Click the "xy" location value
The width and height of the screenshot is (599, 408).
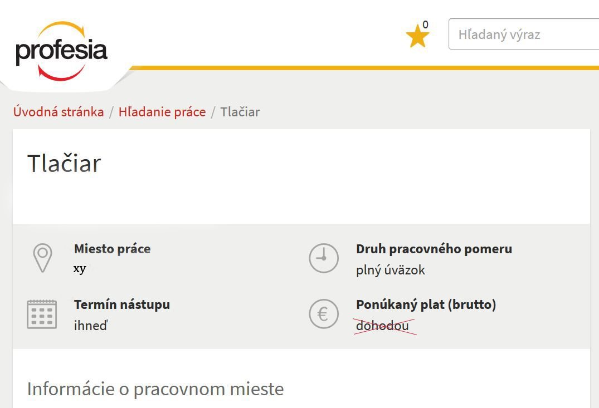point(80,269)
